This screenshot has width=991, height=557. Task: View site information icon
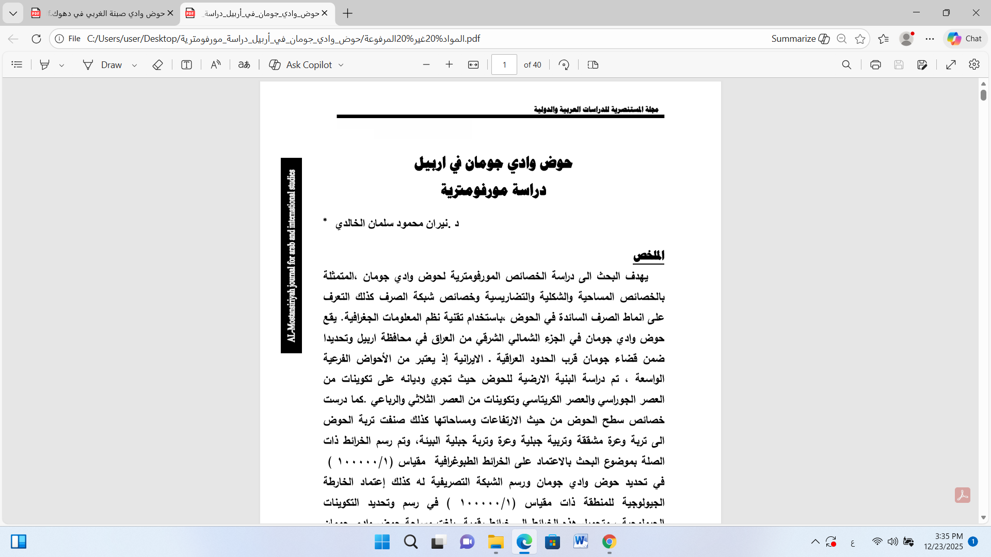(x=59, y=39)
